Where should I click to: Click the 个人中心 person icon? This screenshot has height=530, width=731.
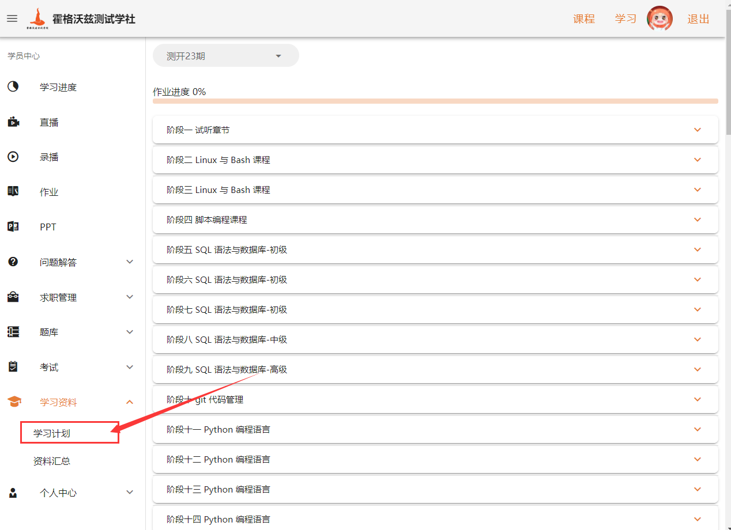pyautogui.click(x=13, y=493)
